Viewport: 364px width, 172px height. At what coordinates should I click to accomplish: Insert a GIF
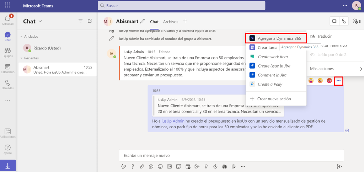point(169,166)
